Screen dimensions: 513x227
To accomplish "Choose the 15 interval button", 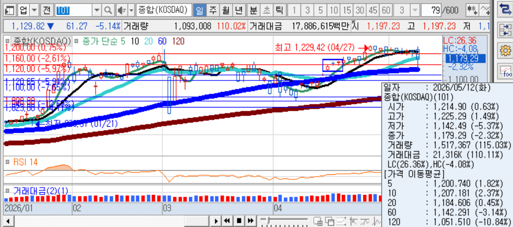I will (347, 11).
